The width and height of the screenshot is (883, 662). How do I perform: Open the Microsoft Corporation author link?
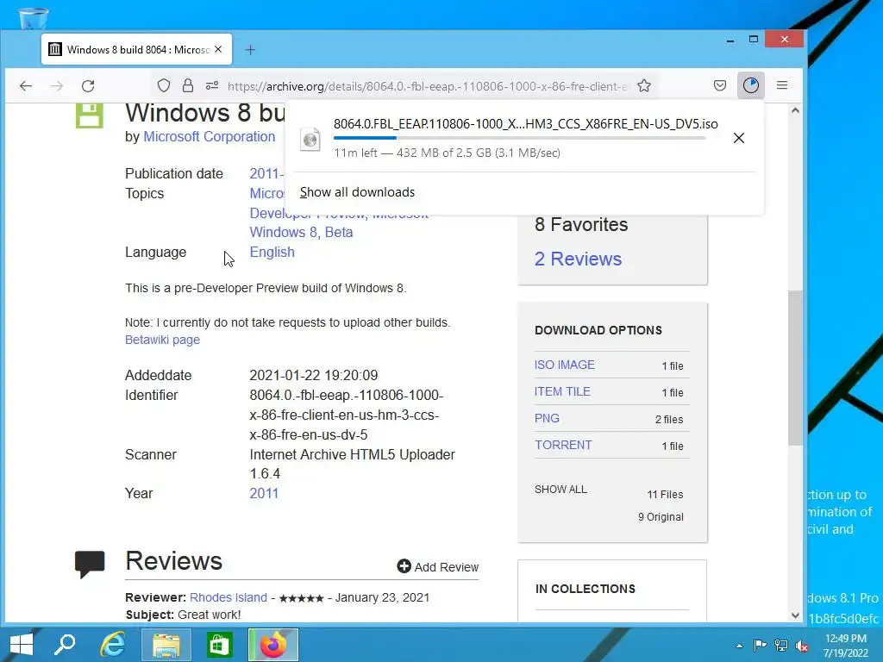[x=210, y=137]
